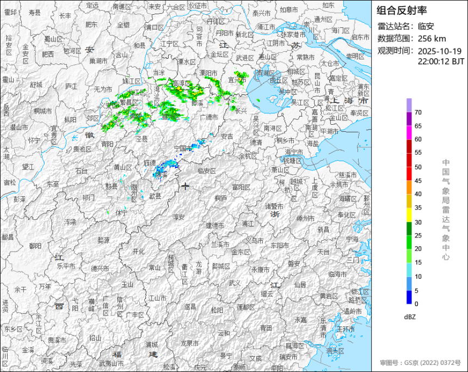Click the 鄱阳 map label

35,246
